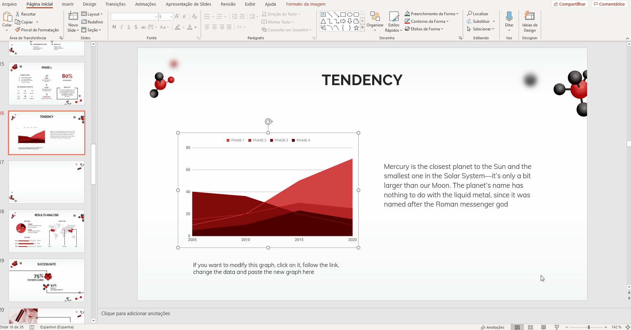This screenshot has width=631, height=330.
Task: Open Ideias de Design
Action: coord(530,22)
